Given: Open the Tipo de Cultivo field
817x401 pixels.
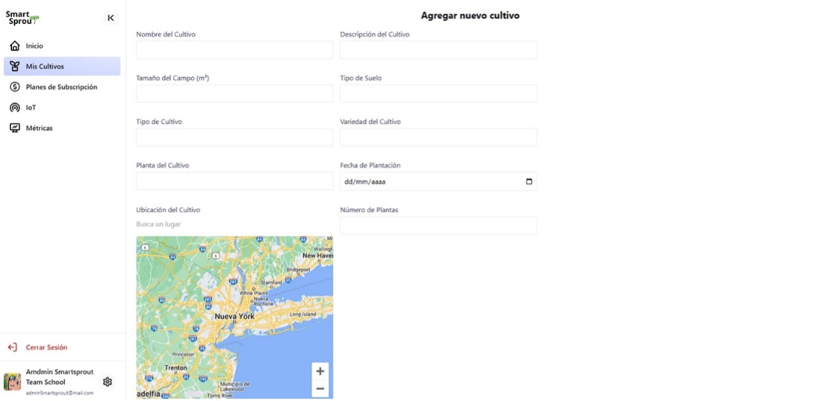Looking at the screenshot, I should [234, 138].
